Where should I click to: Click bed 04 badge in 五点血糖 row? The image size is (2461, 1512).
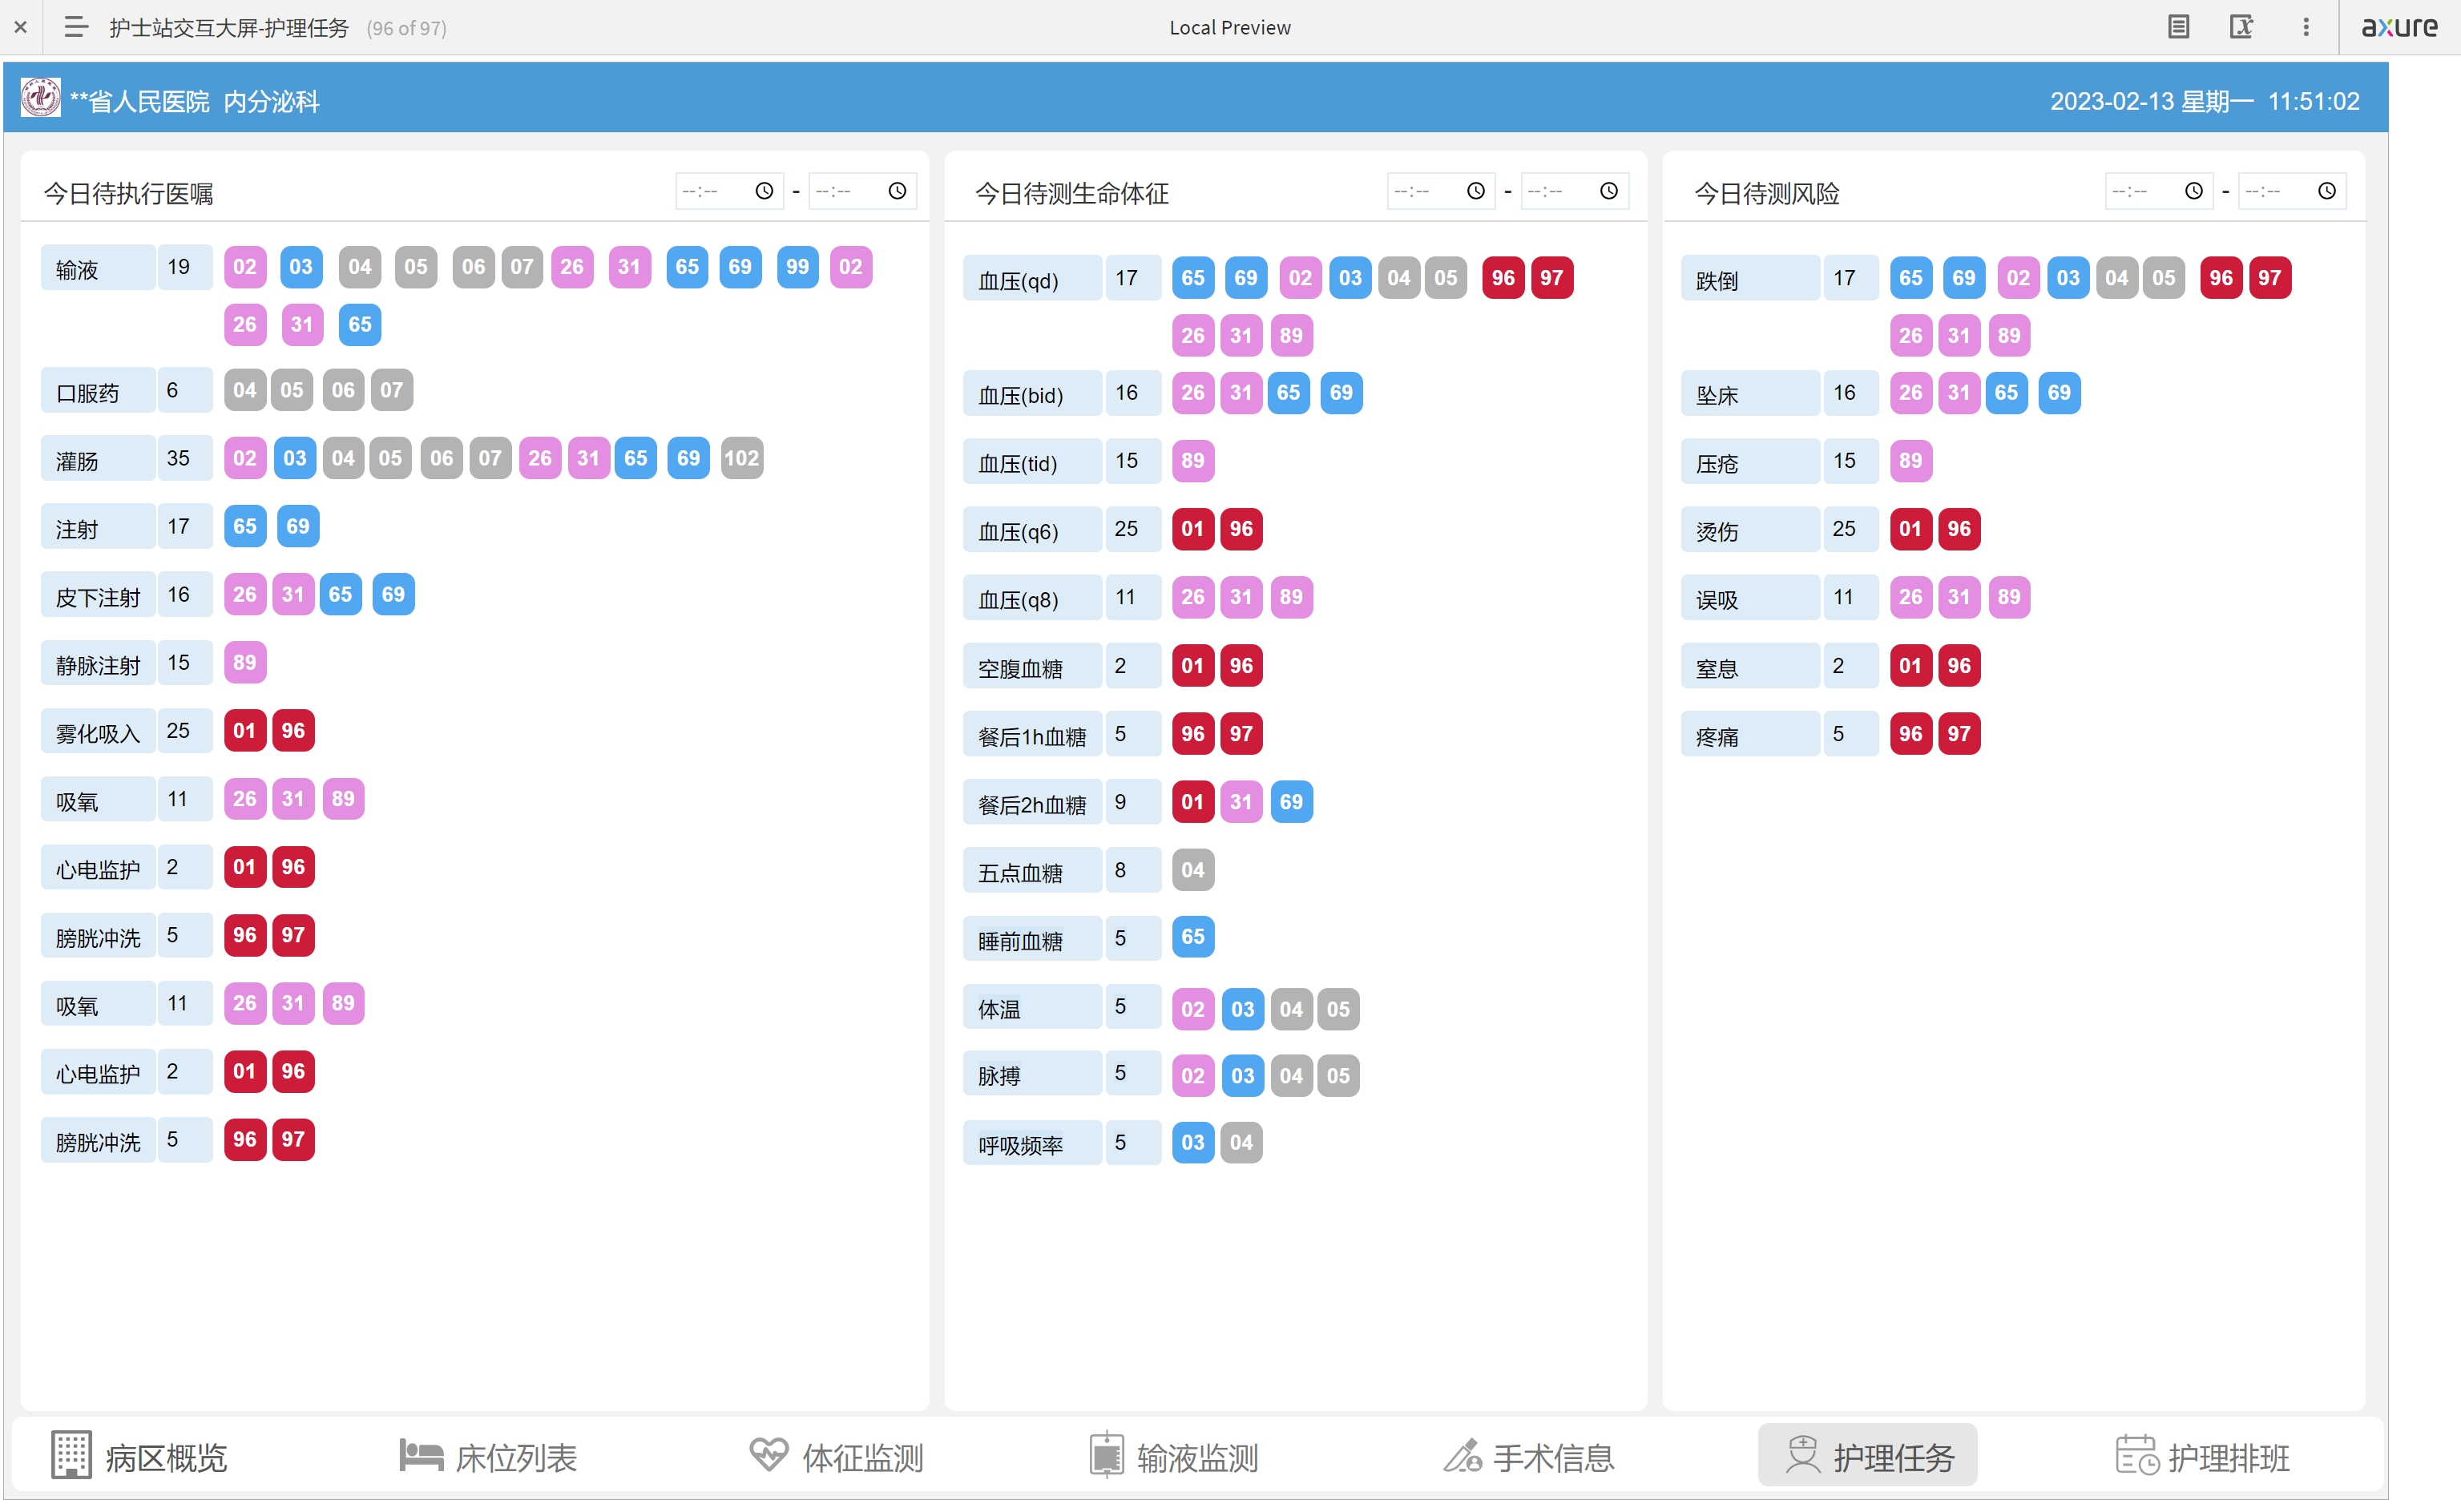click(x=1192, y=869)
